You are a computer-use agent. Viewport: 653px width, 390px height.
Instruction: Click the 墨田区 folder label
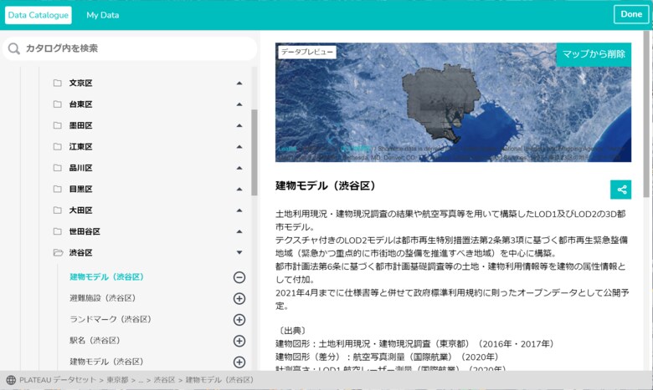(81, 125)
